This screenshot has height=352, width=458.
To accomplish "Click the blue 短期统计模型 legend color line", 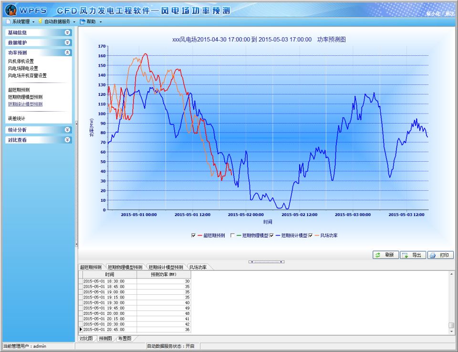I will 278,235.
